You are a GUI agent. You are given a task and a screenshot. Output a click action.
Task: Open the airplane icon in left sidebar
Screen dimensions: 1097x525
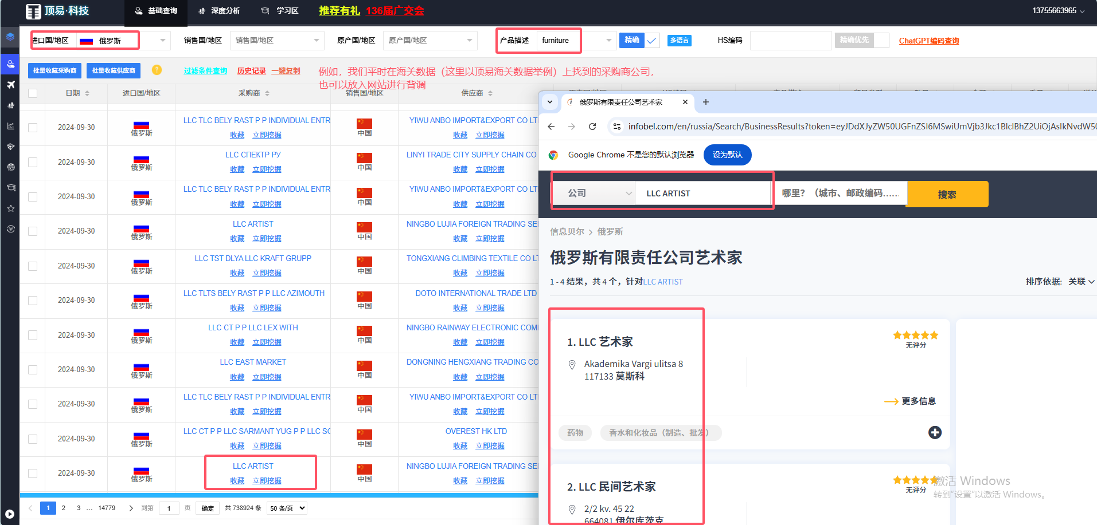click(10, 85)
